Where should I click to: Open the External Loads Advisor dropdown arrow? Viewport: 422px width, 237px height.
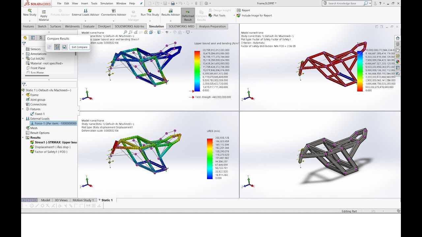pos(85,21)
